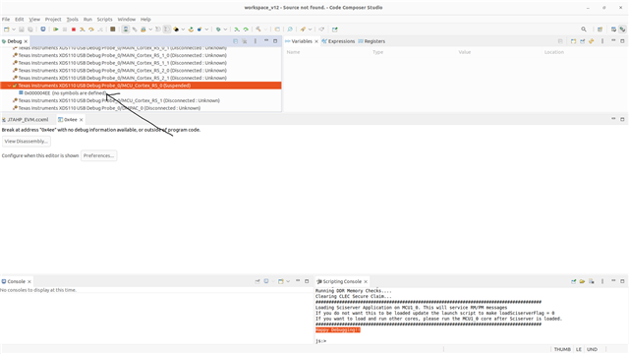
Task: Open the green bug Debug dropdown arrow
Action: tap(225, 29)
